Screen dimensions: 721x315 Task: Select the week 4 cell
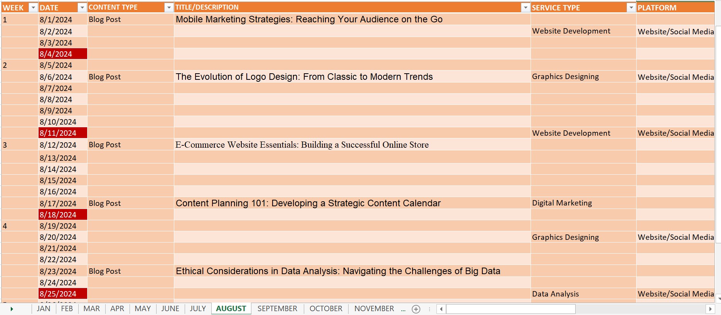click(x=20, y=226)
